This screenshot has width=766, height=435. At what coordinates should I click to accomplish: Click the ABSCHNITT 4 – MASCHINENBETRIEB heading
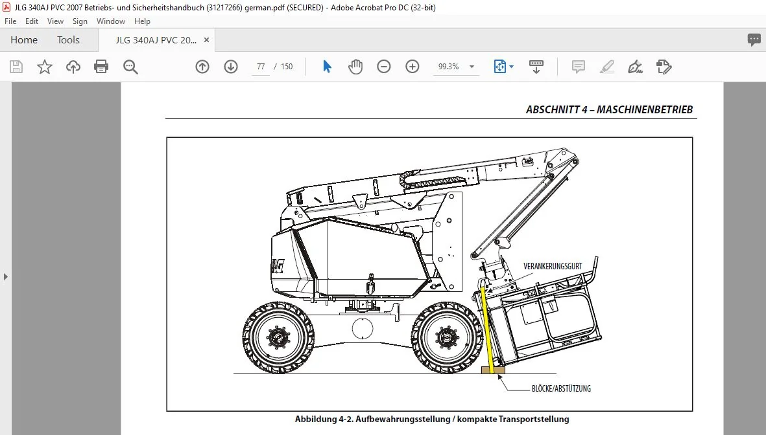click(609, 110)
